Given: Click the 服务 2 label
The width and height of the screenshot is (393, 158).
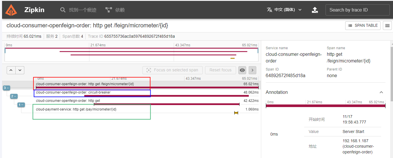Looking at the screenshot, I should tap(52, 36).
